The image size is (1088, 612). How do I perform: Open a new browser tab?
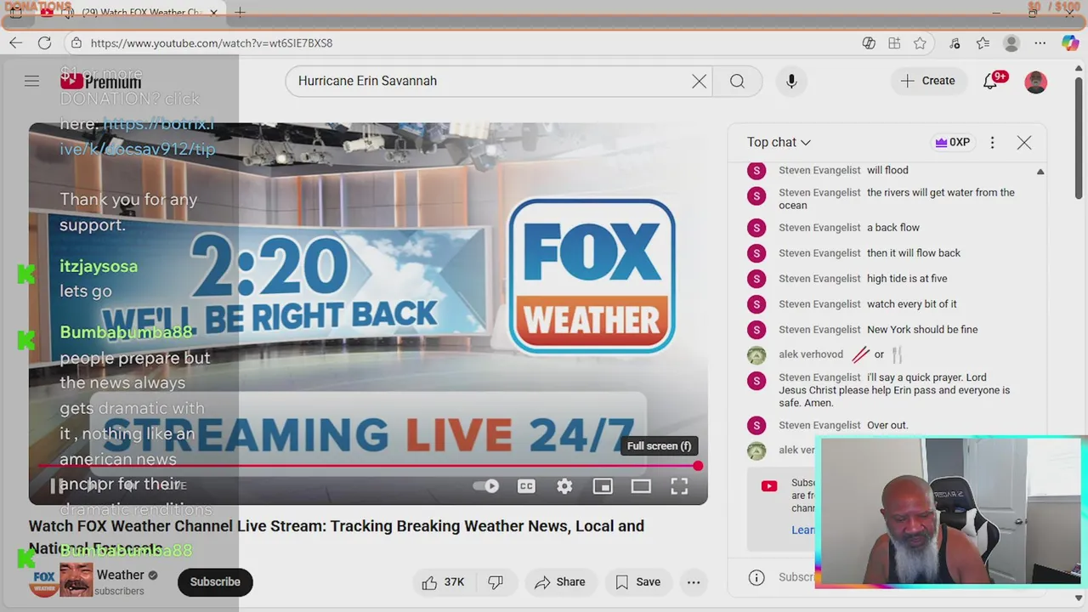coord(241,13)
